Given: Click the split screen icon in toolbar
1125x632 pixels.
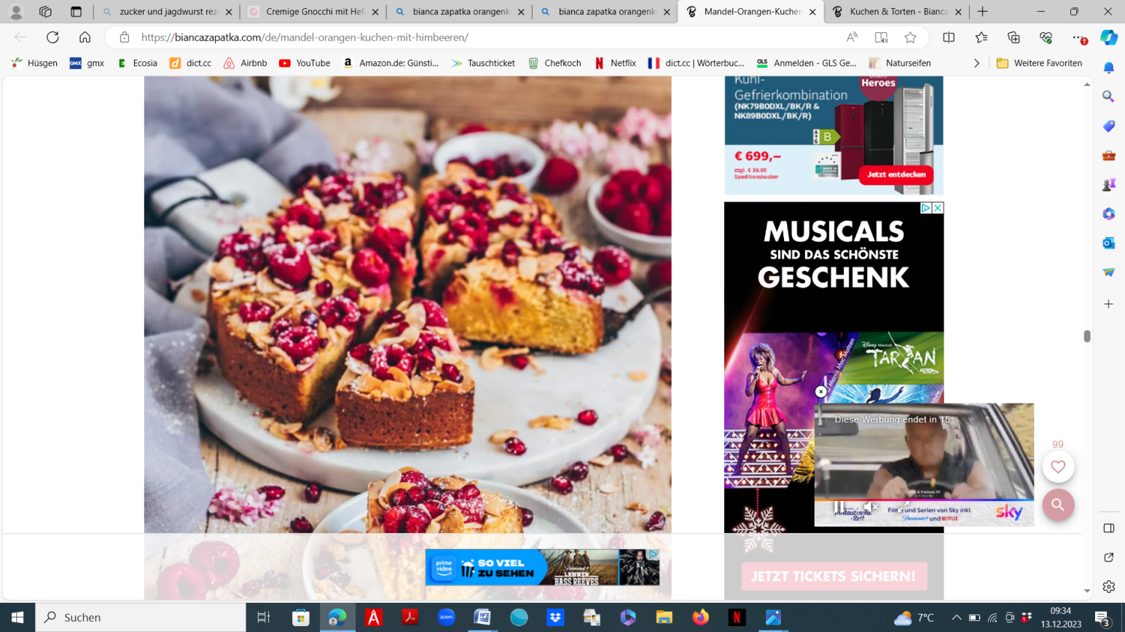Looking at the screenshot, I should pos(949,37).
